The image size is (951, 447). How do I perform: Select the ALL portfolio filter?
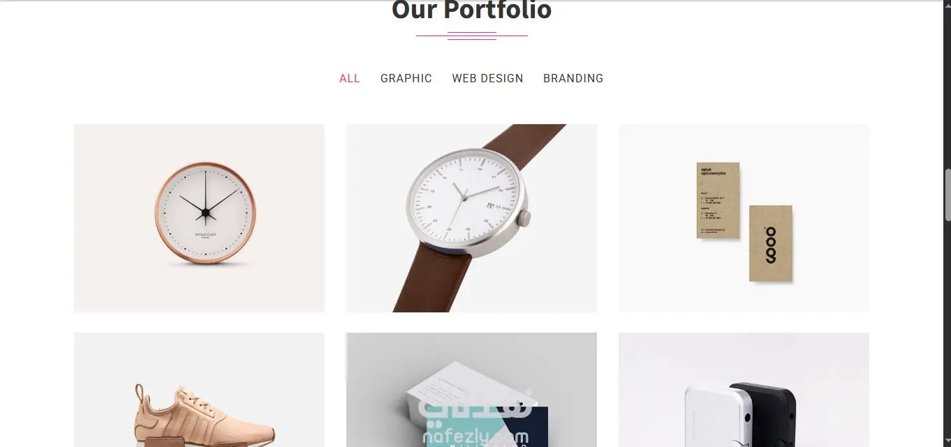pyautogui.click(x=349, y=78)
